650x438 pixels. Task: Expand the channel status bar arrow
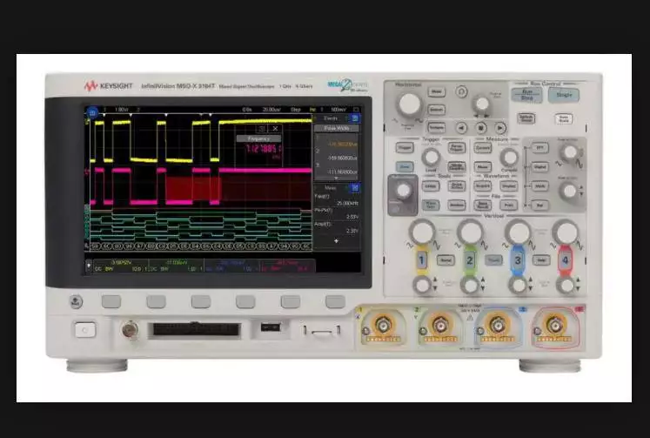(x=88, y=266)
